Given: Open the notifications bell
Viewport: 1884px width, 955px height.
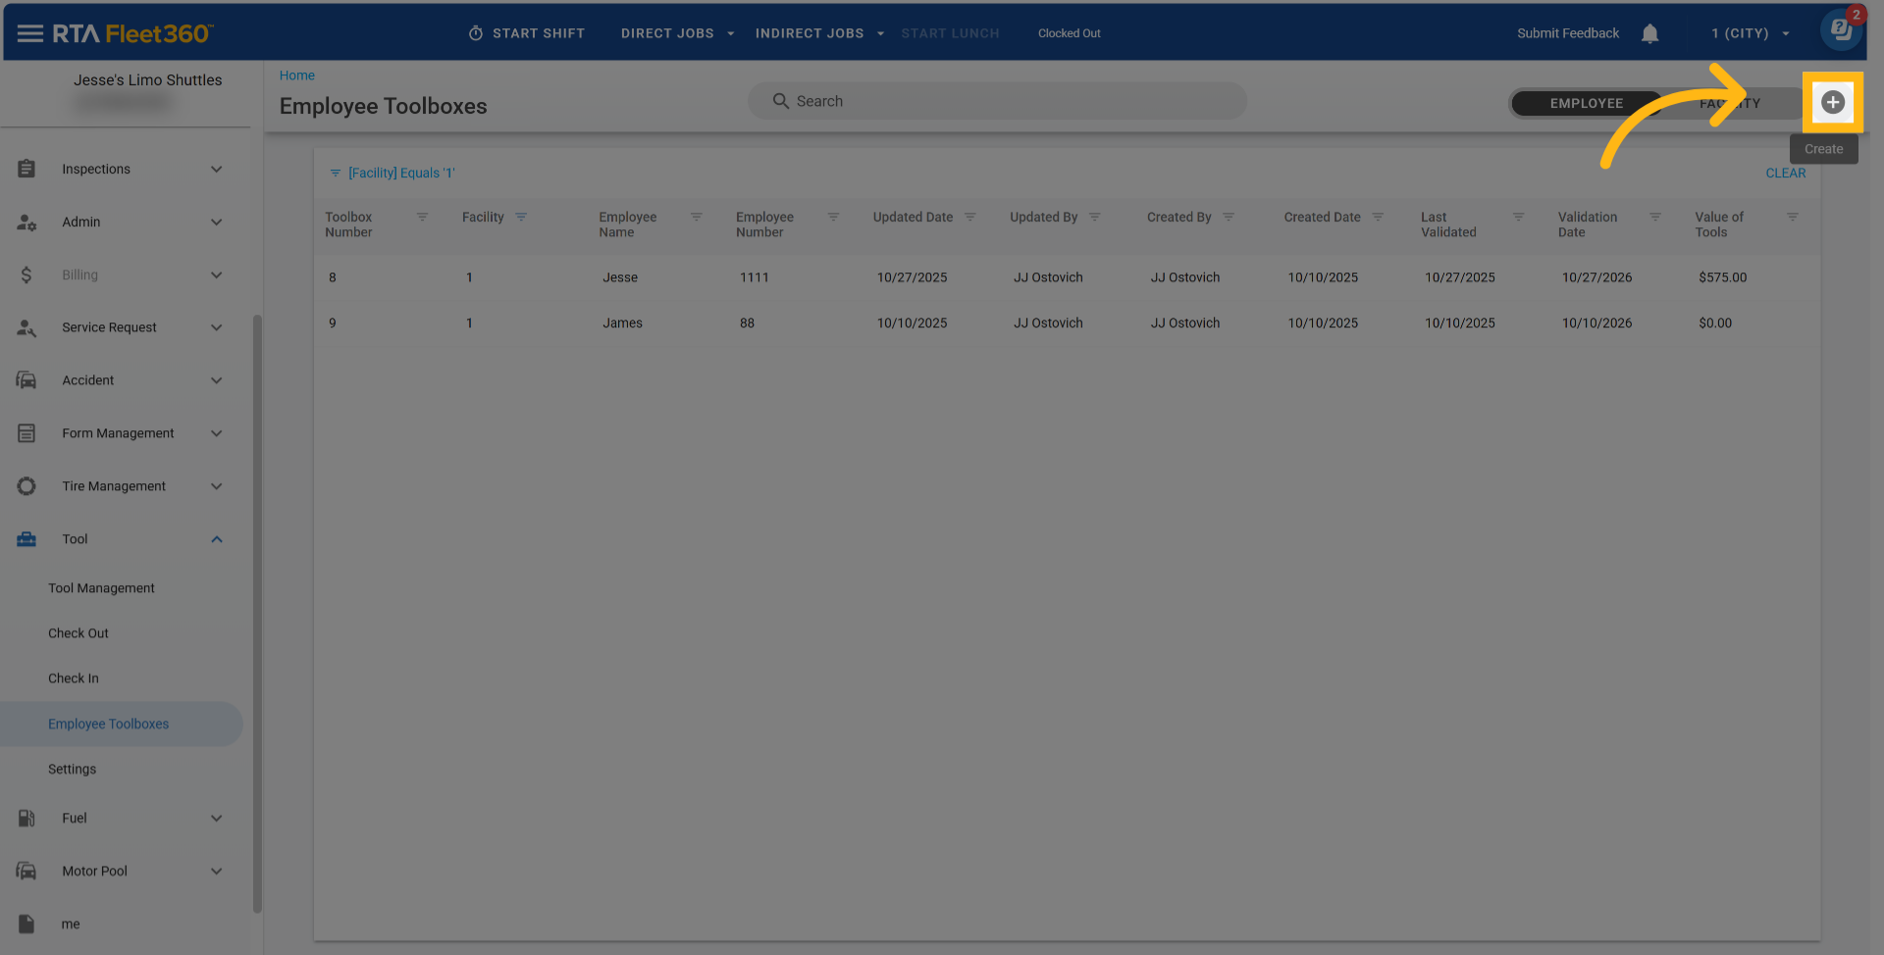Looking at the screenshot, I should click(1649, 33).
